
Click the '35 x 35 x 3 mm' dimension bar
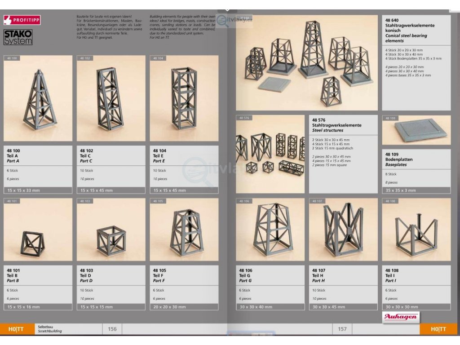point(416,190)
